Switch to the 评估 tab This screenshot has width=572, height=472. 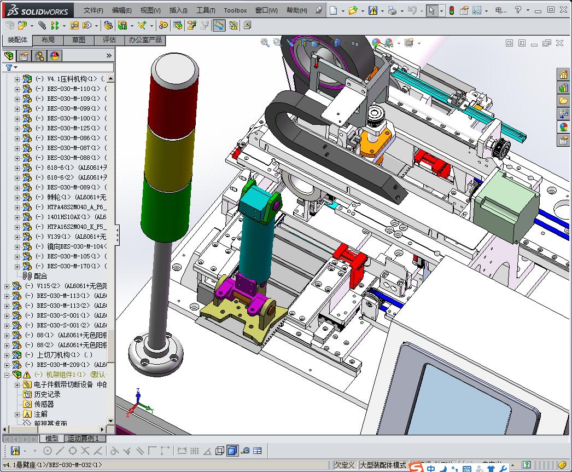(109, 40)
